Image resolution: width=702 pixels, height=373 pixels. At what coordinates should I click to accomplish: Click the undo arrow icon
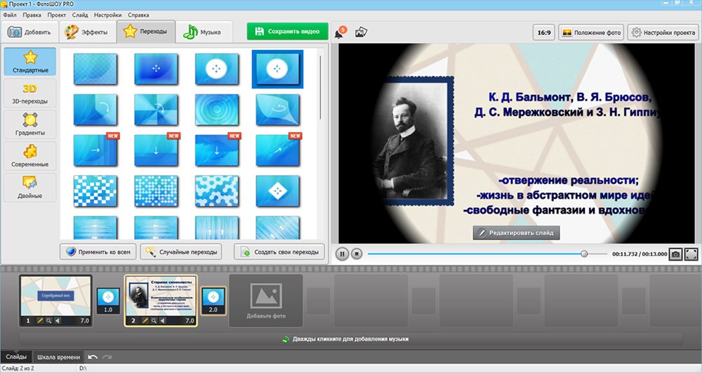click(x=93, y=358)
